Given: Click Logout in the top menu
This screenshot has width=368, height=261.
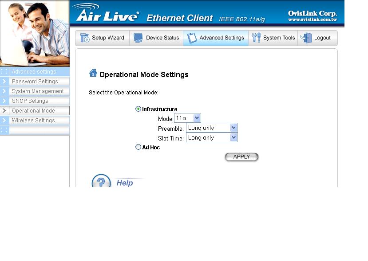Looking at the screenshot, I should tap(317, 38).
